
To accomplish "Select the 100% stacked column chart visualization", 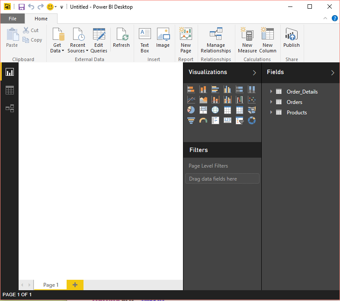I will click(251, 89).
